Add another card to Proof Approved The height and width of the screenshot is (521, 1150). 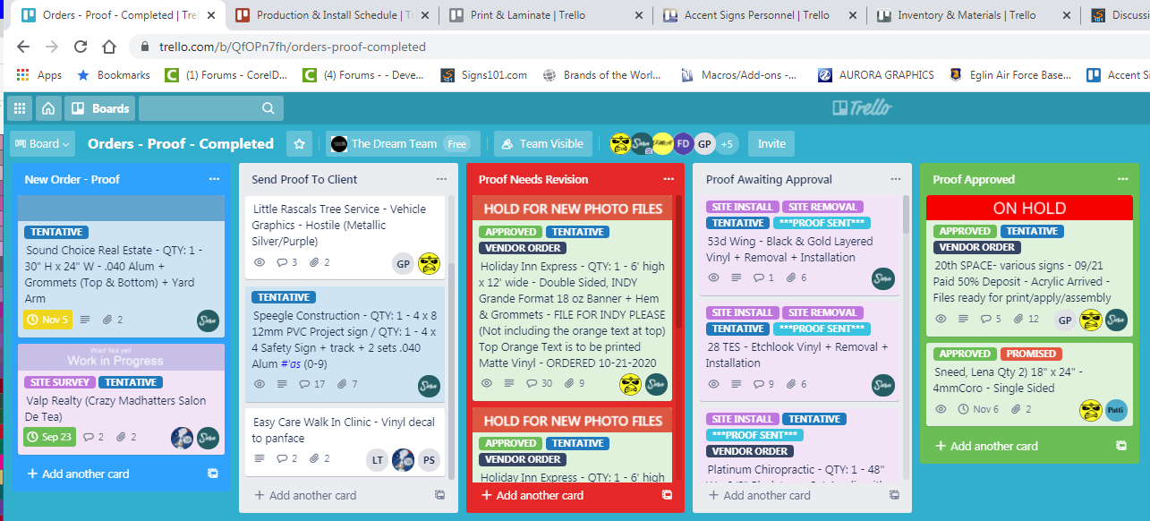986,446
